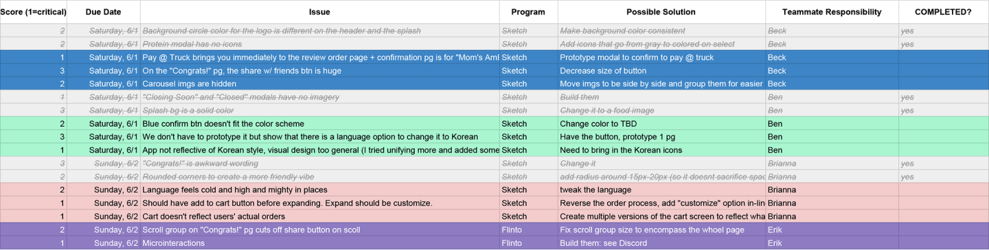Click the "Carousel imgs are hidden" issue cell
Screen dimensions: 989x250
coord(320,84)
